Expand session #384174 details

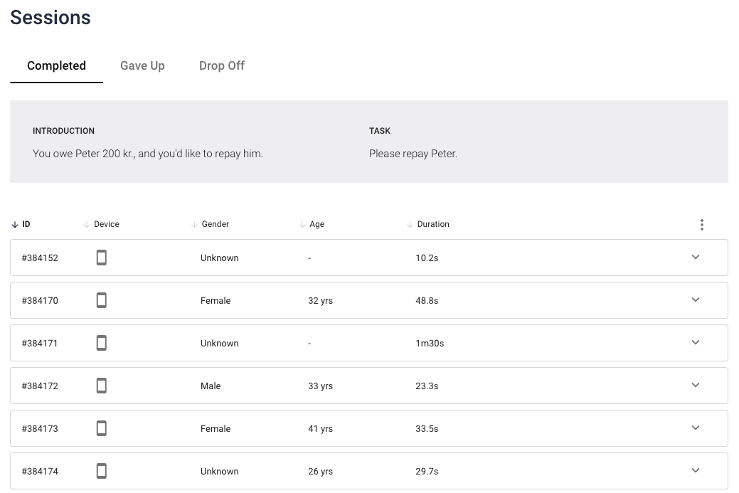tap(696, 470)
